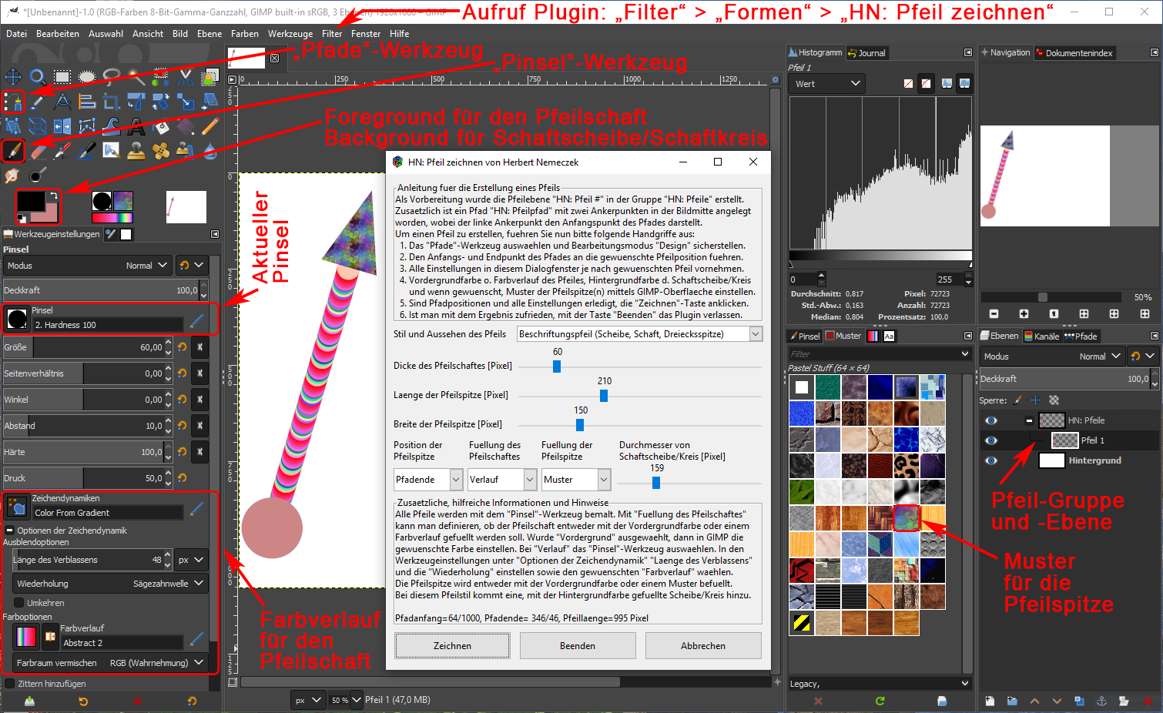Select the Crop tool
Image resolution: width=1163 pixels, height=713 pixels.
(112, 102)
